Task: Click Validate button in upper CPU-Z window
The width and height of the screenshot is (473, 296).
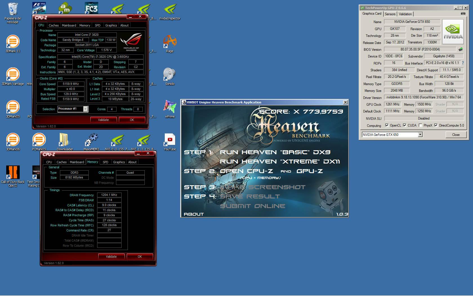Action: (x=103, y=120)
